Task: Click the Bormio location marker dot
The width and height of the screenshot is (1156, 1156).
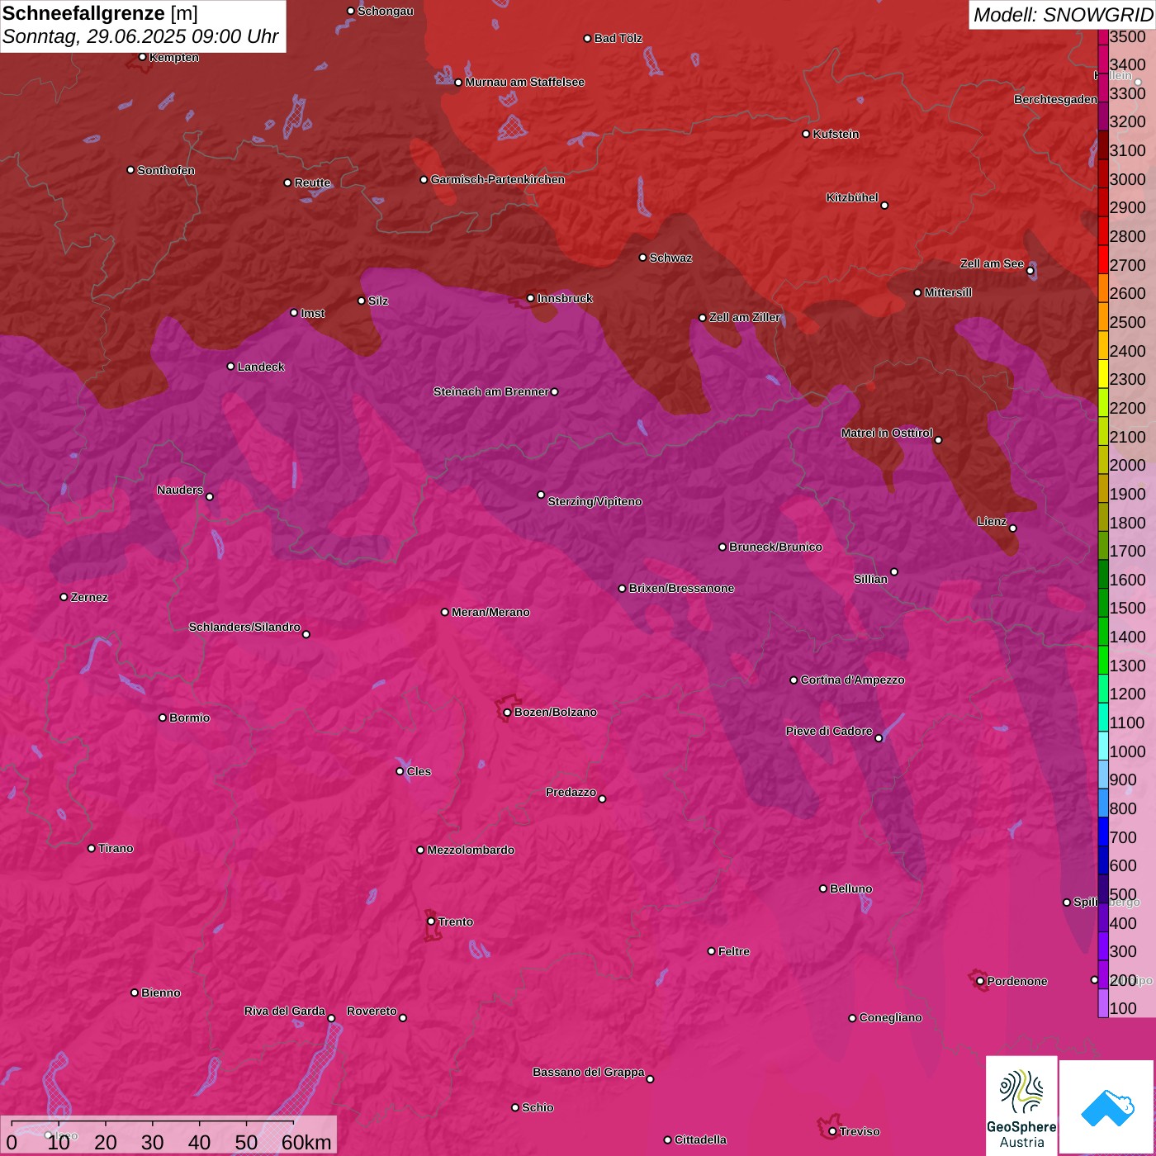Action: click(x=163, y=718)
